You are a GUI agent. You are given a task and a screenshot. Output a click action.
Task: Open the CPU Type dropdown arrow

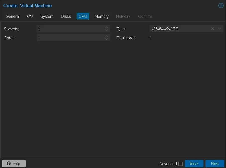click(219, 29)
